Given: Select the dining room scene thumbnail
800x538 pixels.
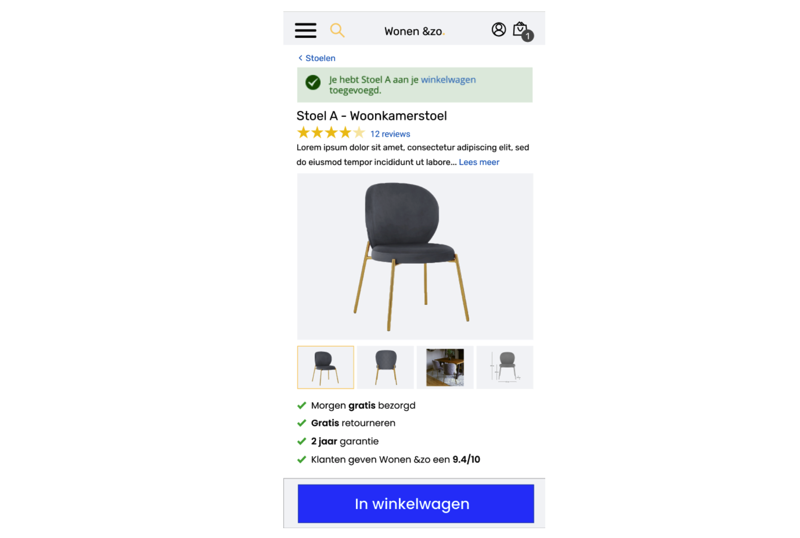Looking at the screenshot, I should coord(445,367).
